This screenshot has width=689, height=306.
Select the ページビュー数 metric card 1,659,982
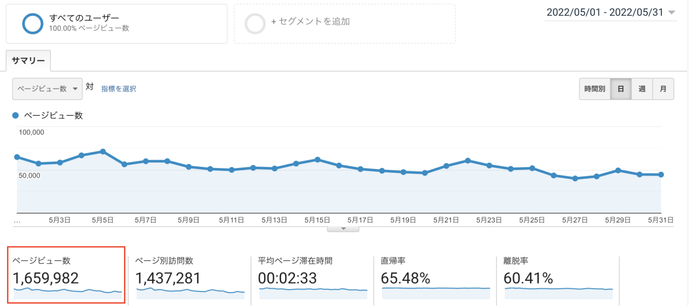pos(66,275)
